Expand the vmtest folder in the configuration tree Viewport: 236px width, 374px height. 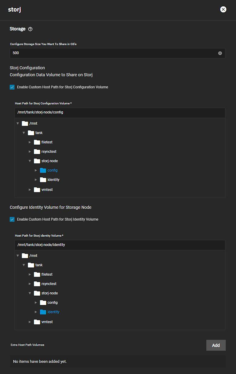click(30, 190)
